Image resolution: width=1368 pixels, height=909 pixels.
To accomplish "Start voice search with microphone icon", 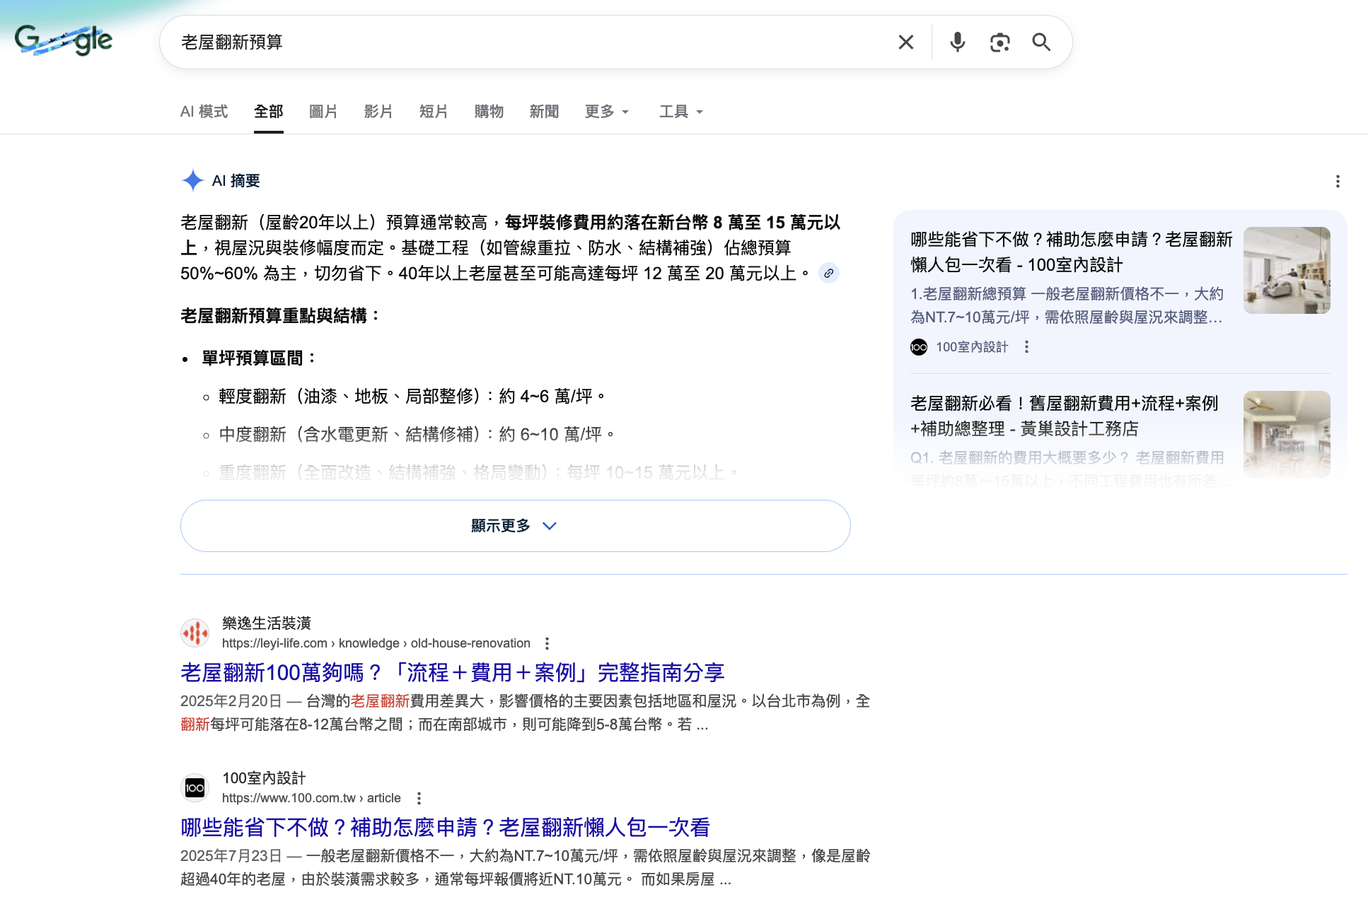I will [x=957, y=42].
